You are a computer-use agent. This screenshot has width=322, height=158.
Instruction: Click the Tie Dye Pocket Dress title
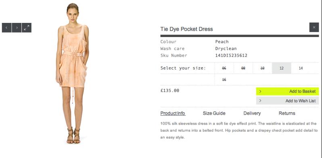click(186, 29)
